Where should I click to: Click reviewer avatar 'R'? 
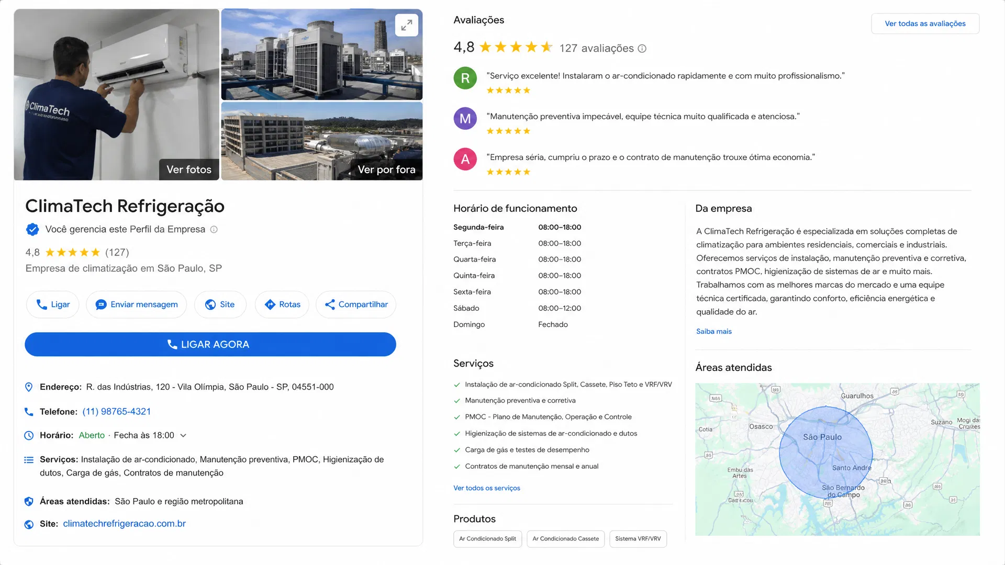coord(465,78)
